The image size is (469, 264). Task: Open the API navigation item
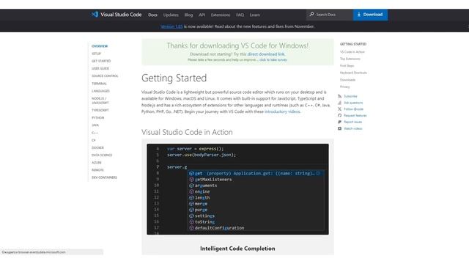(202, 15)
